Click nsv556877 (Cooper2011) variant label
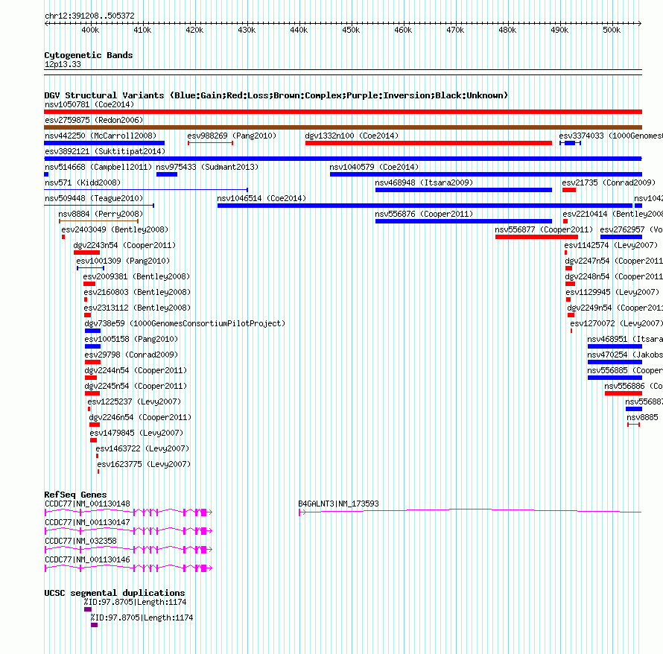663x654 pixels. click(x=544, y=229)
